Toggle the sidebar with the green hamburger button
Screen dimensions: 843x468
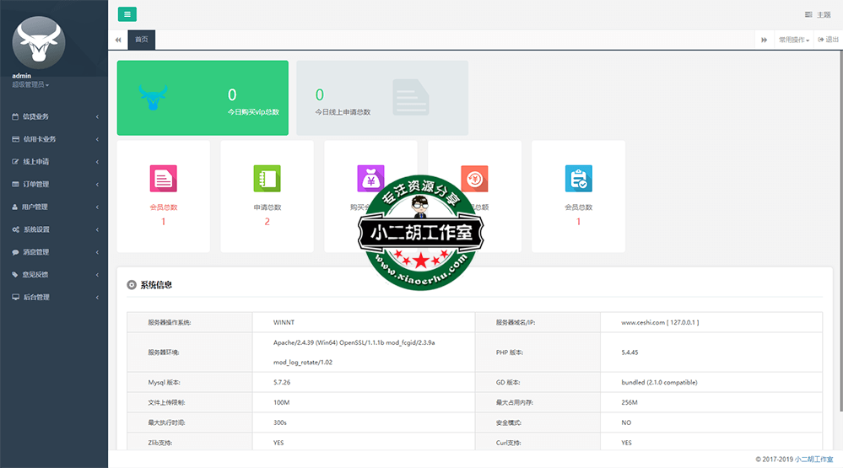click(127, 14)
